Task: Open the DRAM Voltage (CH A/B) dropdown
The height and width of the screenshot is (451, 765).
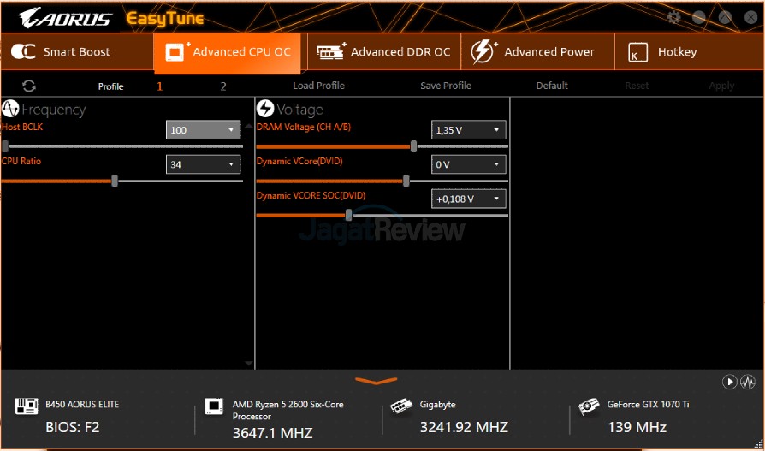Action: tap(468, 130)
